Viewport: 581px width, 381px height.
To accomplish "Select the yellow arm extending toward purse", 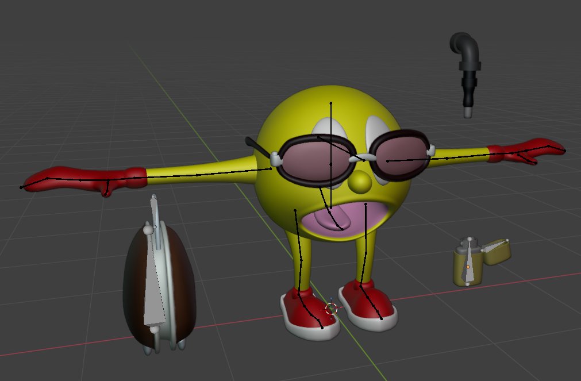I will (x=202, y=172).
